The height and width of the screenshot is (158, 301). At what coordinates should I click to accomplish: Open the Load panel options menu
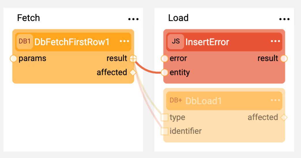tap(284, 19)
